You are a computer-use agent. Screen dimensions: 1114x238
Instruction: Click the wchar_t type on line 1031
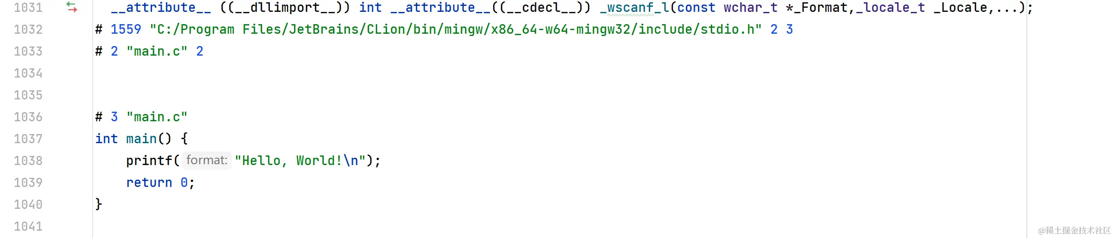[x=751, y=8]
